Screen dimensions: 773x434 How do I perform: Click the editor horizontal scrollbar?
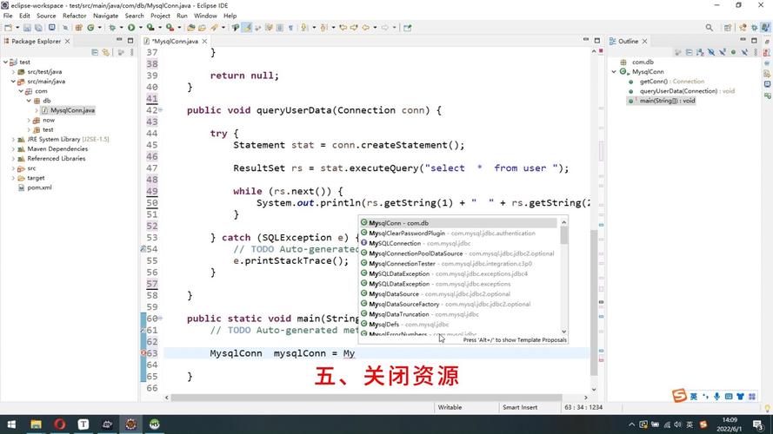[x=366, y=397]
